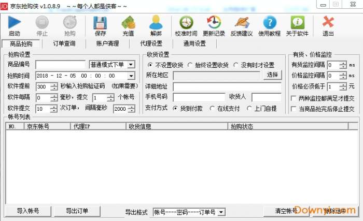Select 没有时才设置 radio button
Screen dimensions: 363x221
tap(235, 65)
